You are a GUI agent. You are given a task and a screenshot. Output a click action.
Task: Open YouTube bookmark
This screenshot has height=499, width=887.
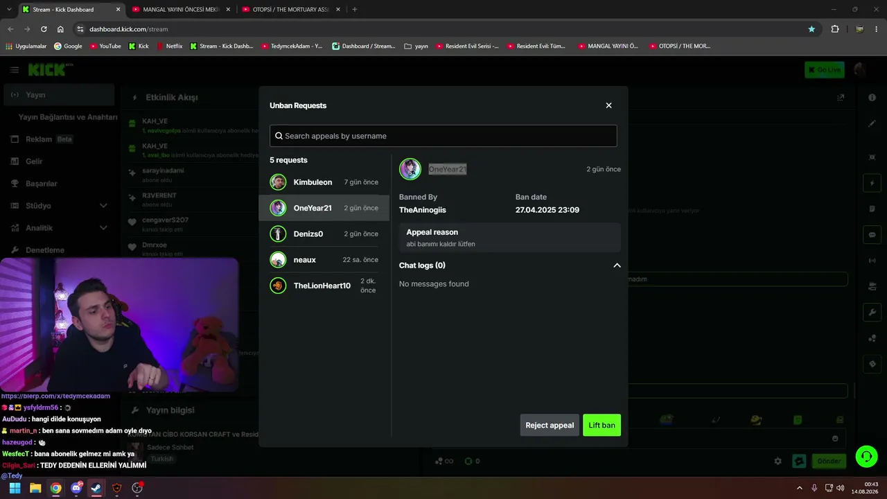click(105, 46)
